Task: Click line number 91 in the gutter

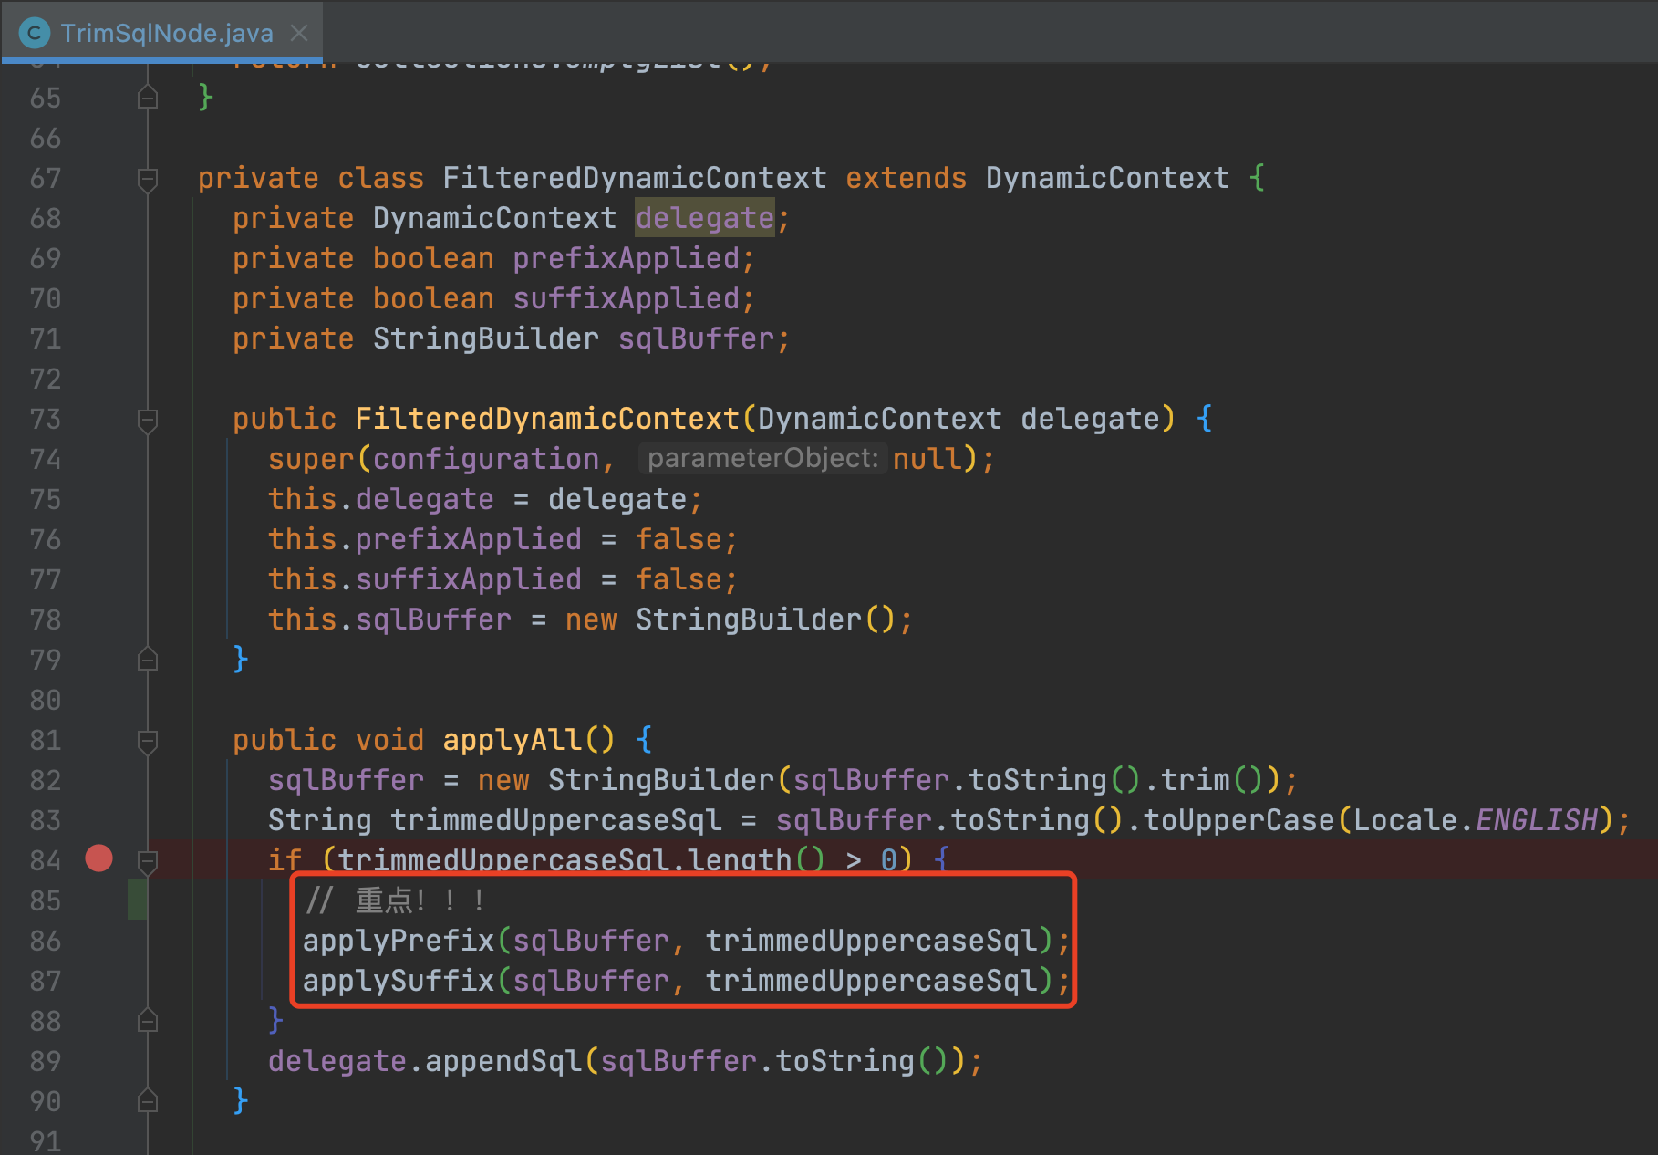Action: point(46,1140)
